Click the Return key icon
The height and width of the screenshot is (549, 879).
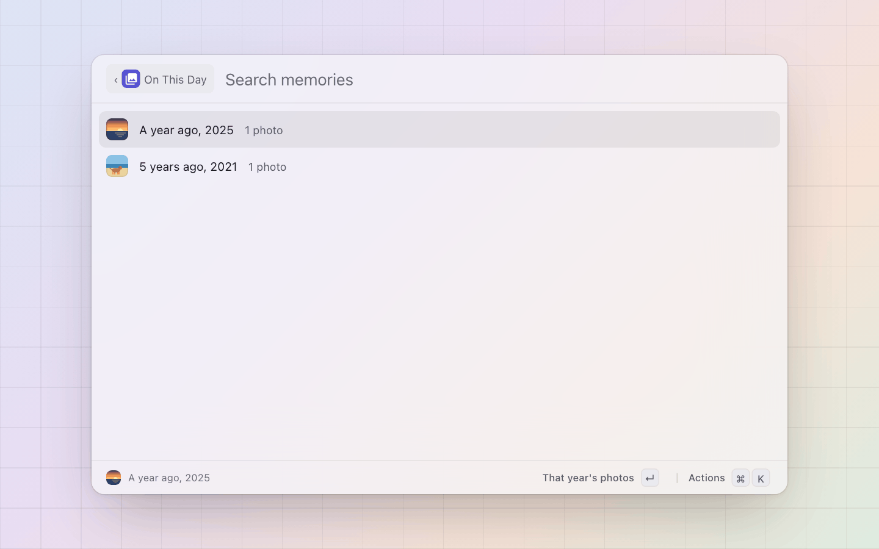650,478
